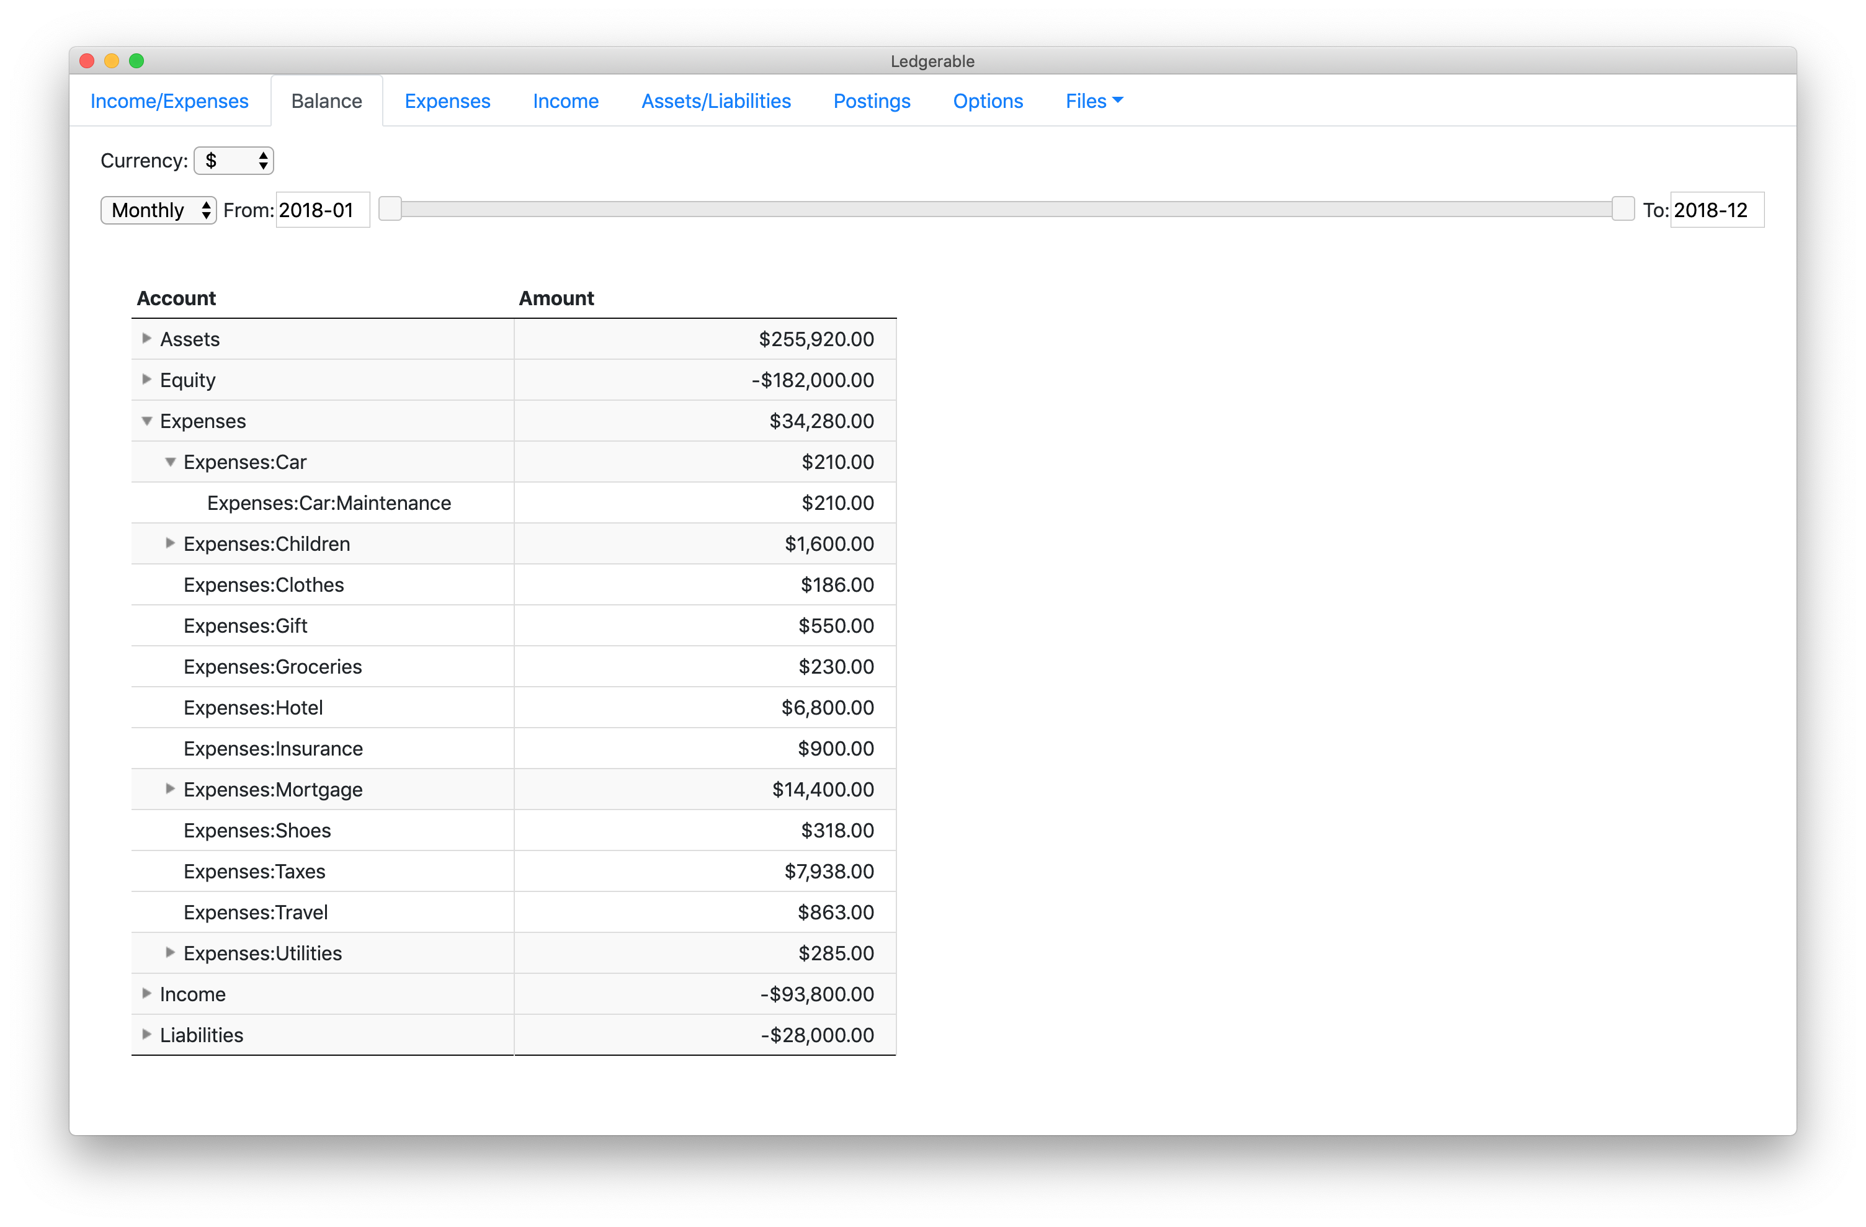
Task: Expand the Equity disclosure triangle
Action: click(x=146, y=380)
